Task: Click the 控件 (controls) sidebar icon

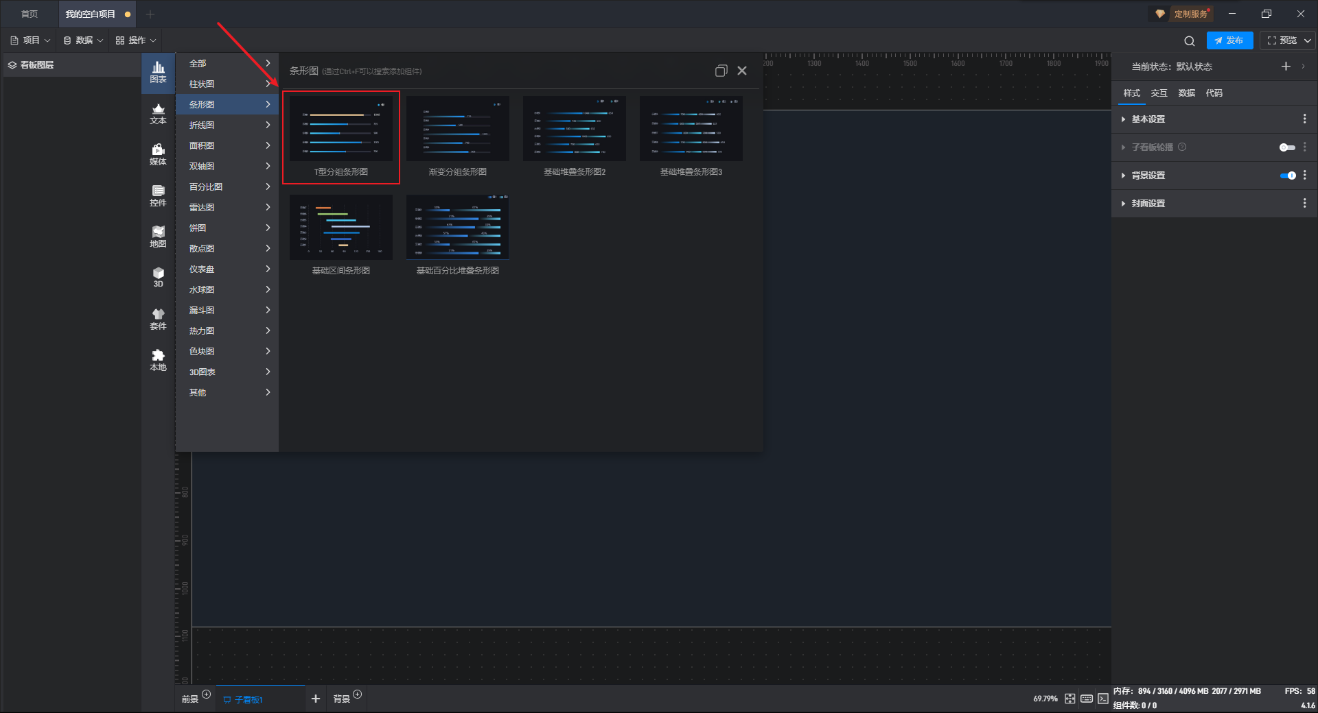Action: [x=158, y=196]
